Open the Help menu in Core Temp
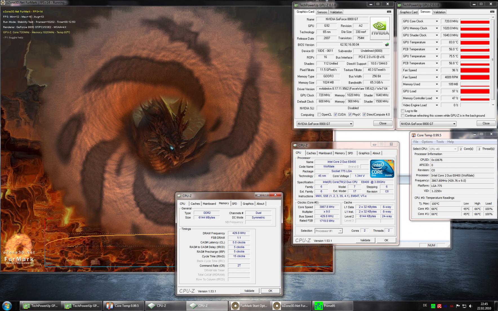Image resolution: width=498 pixels, height=311 pixels. pyautogui.click(x=451, y=142)
